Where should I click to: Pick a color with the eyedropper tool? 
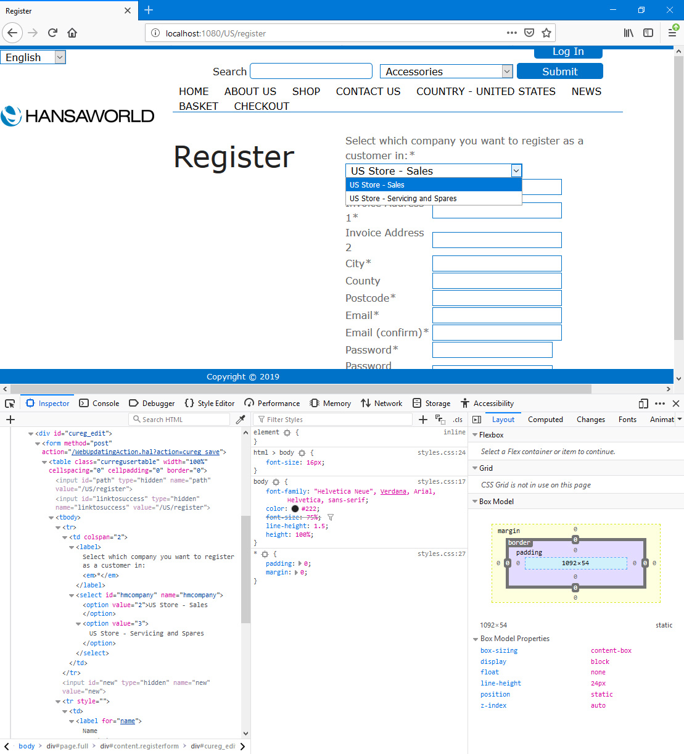tap(241, 420)
